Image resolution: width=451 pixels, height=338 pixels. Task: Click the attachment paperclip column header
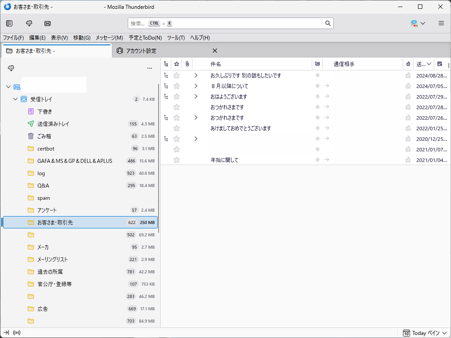[x=187, y=64]
